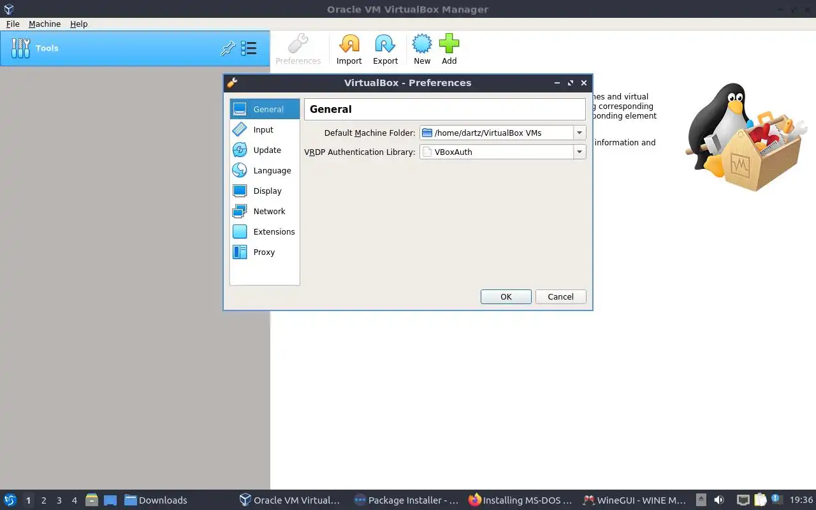816x510 pixels.
Task: Open the Help menu
Action: [79, 24]
